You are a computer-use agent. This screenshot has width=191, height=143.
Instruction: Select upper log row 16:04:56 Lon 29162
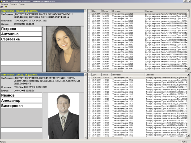[x=138, y=16]
